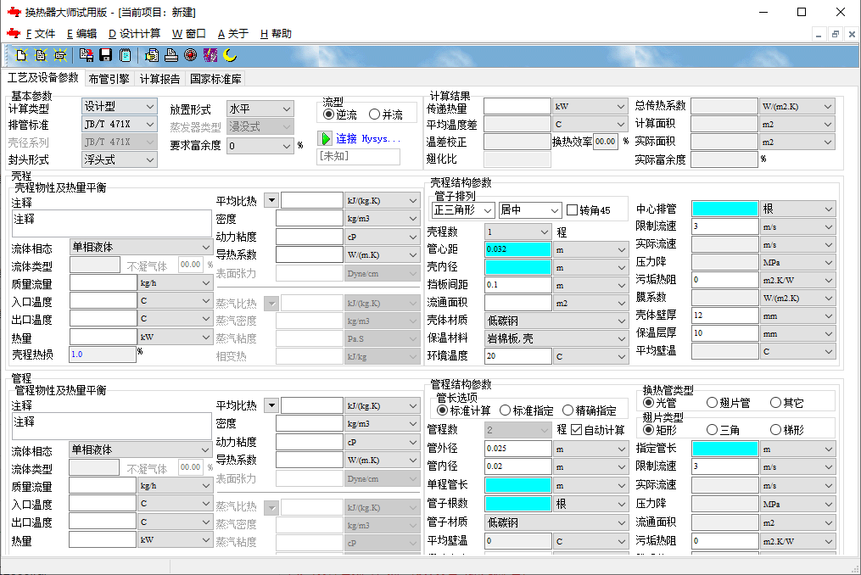Click the green play arrow beside 连接 Hysys
This screenshot has height=575, width=861.
[325, 138]
